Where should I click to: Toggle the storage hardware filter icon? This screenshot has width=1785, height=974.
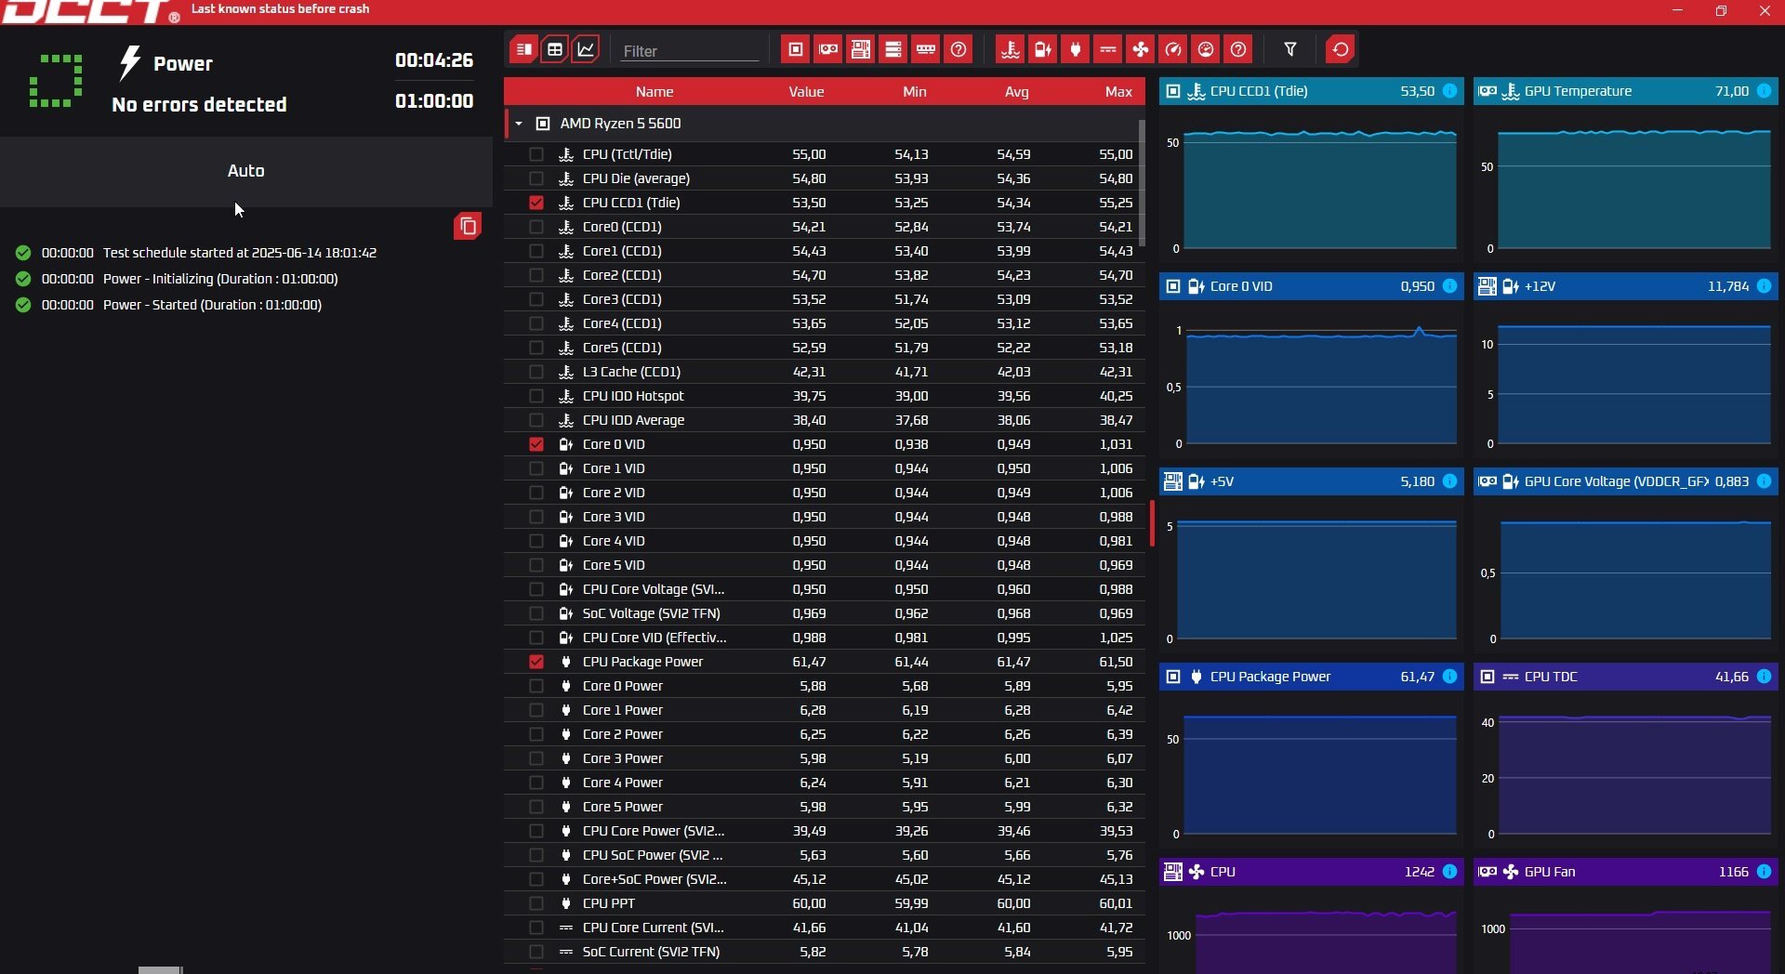pyautogui.click(x=893, y=50)
